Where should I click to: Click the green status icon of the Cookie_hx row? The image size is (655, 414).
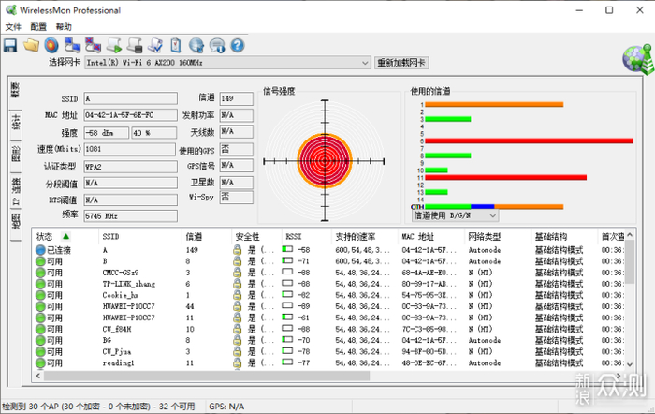pyautogui.click(x=40, y=295)
